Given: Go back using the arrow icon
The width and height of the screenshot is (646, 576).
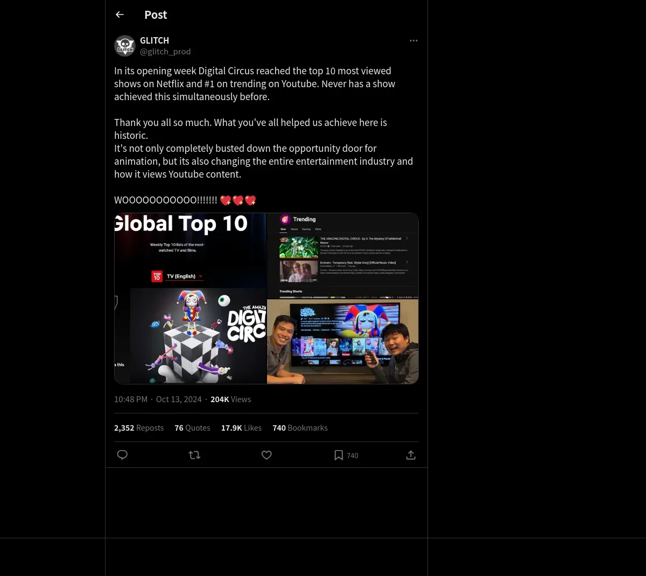Looking at the screenshot, I should (120, 15).
